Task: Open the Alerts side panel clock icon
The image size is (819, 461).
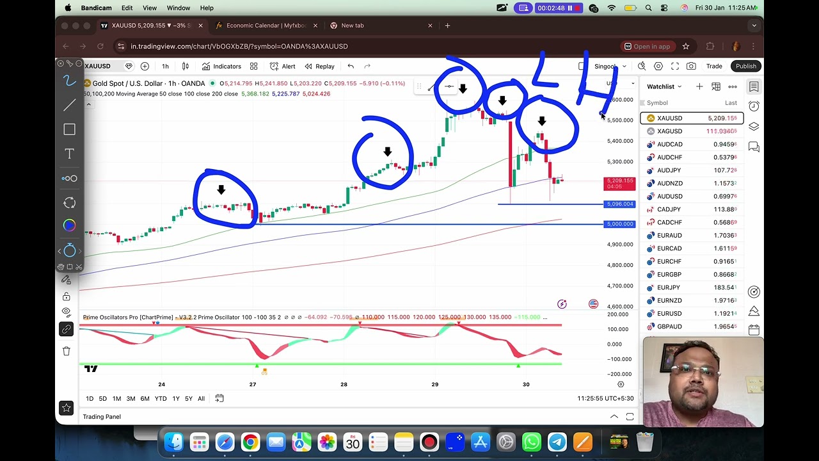Action: click(x=754, y=106)
